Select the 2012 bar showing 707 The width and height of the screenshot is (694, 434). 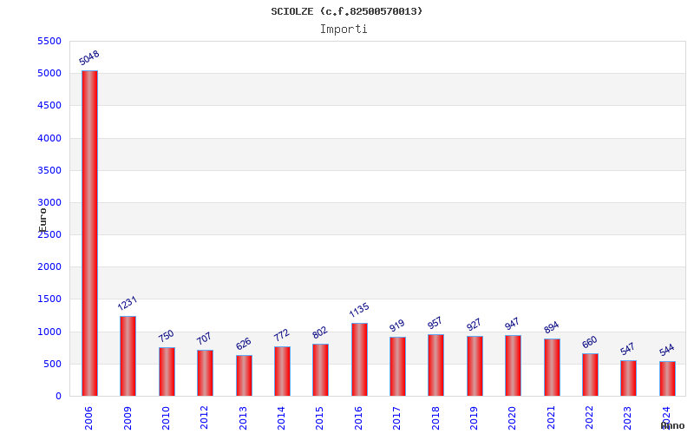pos(205,373)
